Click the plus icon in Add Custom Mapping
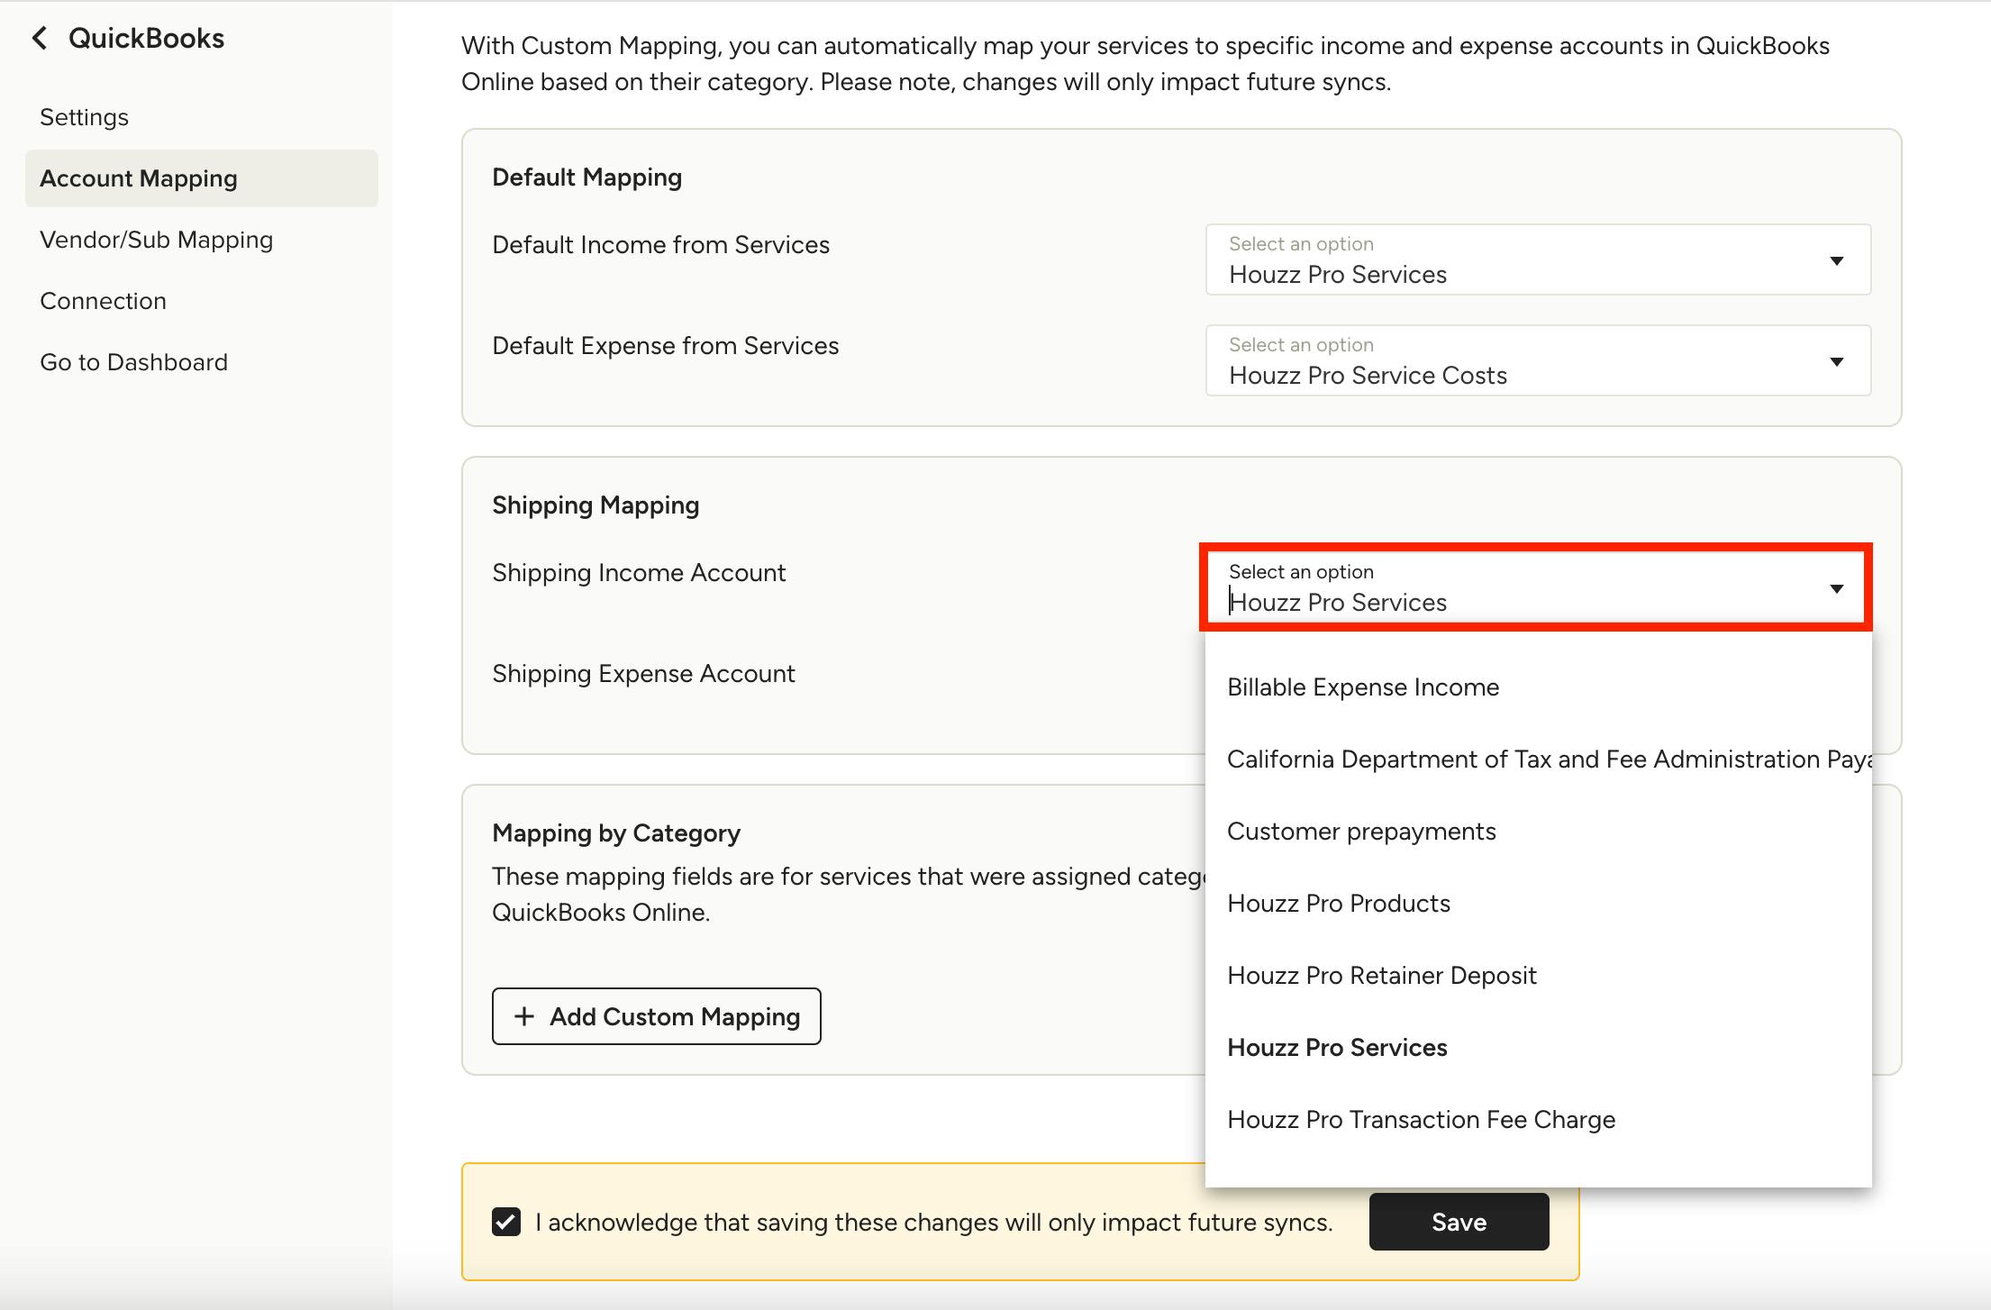The image size is (1991, 1310). [x=523, y=1016]
